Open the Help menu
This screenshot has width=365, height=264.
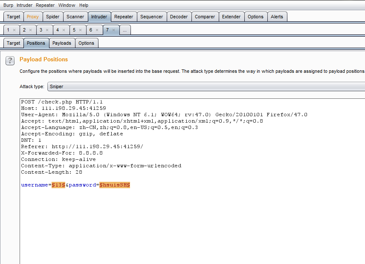[84, 5]
